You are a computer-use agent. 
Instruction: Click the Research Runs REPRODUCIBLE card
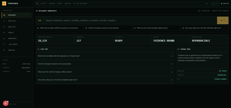coord(209,40)
